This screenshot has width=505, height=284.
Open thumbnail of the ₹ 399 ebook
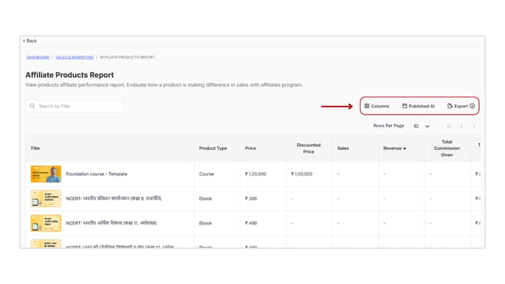[45, 198]
